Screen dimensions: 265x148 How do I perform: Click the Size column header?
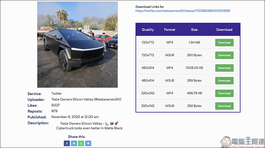[194, 30]
